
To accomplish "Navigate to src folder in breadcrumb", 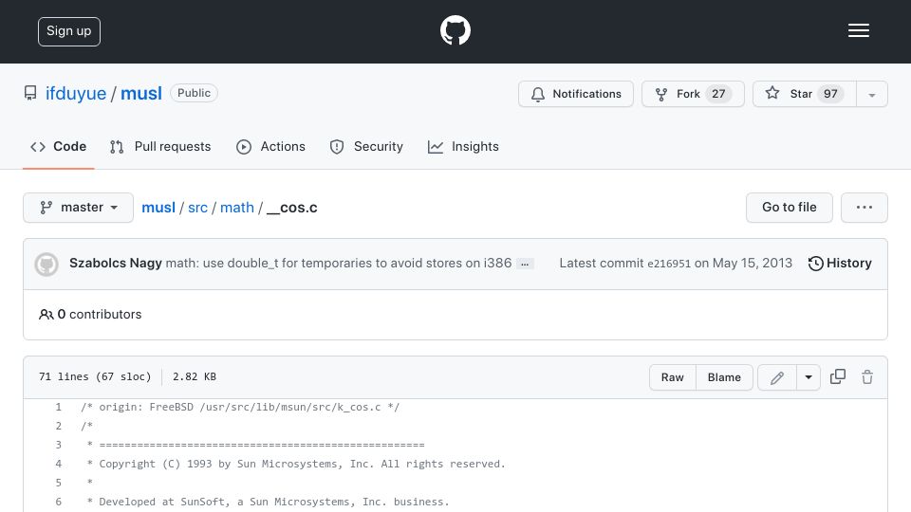I will pos(197,208).
